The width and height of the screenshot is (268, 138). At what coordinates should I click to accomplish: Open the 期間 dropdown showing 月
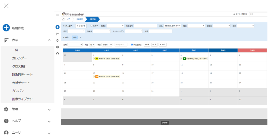(x=92, y=45)
